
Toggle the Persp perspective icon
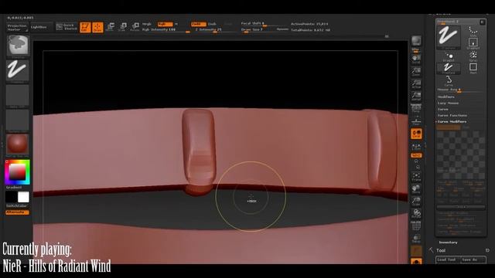416,108
